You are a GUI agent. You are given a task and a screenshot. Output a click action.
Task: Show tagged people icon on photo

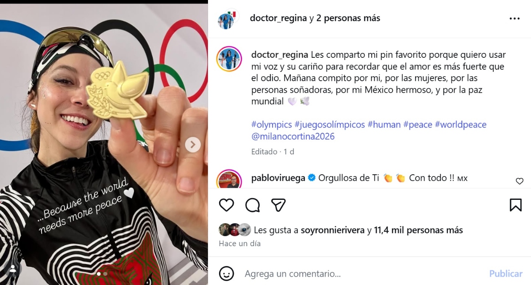point(13,269)
